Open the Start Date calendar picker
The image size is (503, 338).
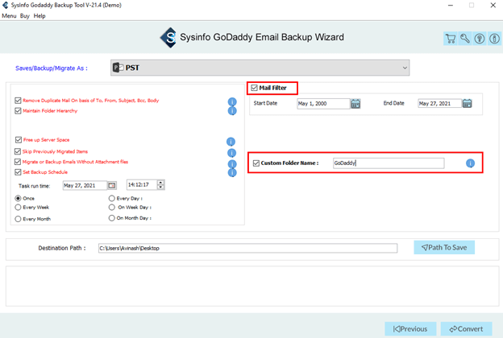coord(355,104)
